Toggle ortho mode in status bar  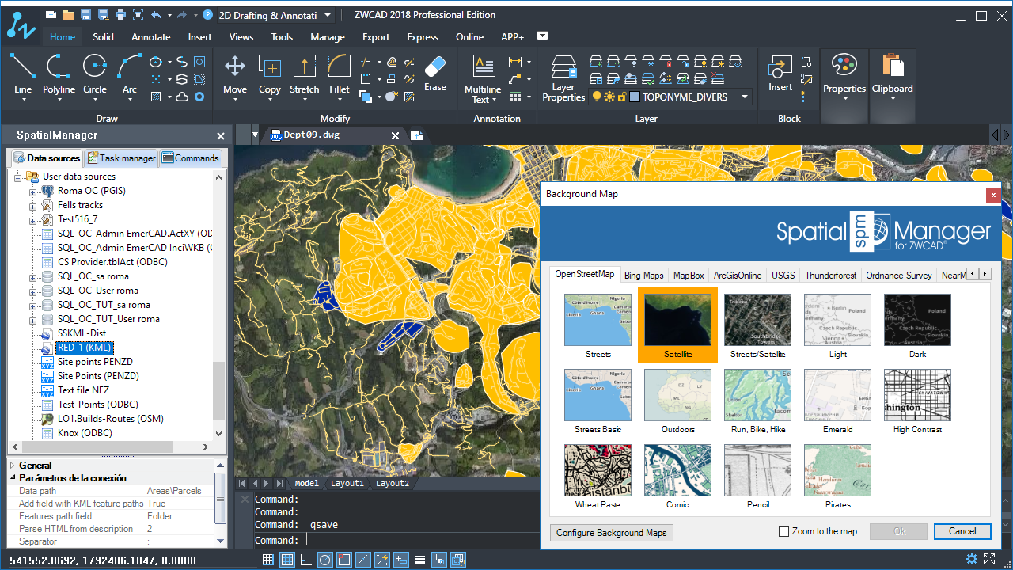tap(306, 560)
